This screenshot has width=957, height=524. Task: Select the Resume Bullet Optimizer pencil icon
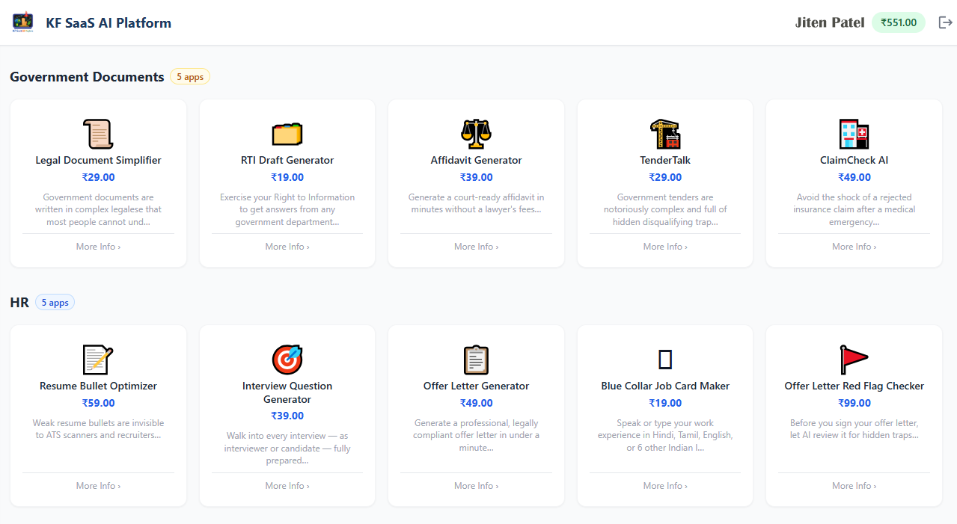point(98,359)
